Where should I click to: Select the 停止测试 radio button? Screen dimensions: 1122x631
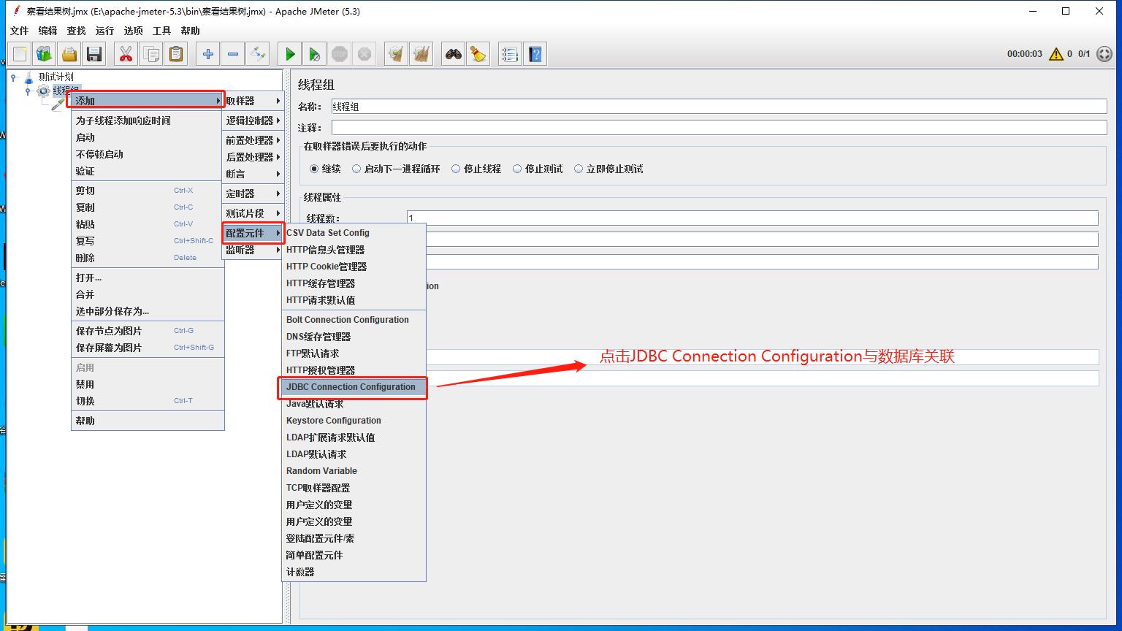coord(517,169)
